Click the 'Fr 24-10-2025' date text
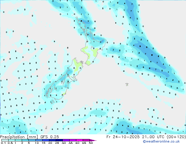Screen dimensions: 186x144 tap(123, 137)
